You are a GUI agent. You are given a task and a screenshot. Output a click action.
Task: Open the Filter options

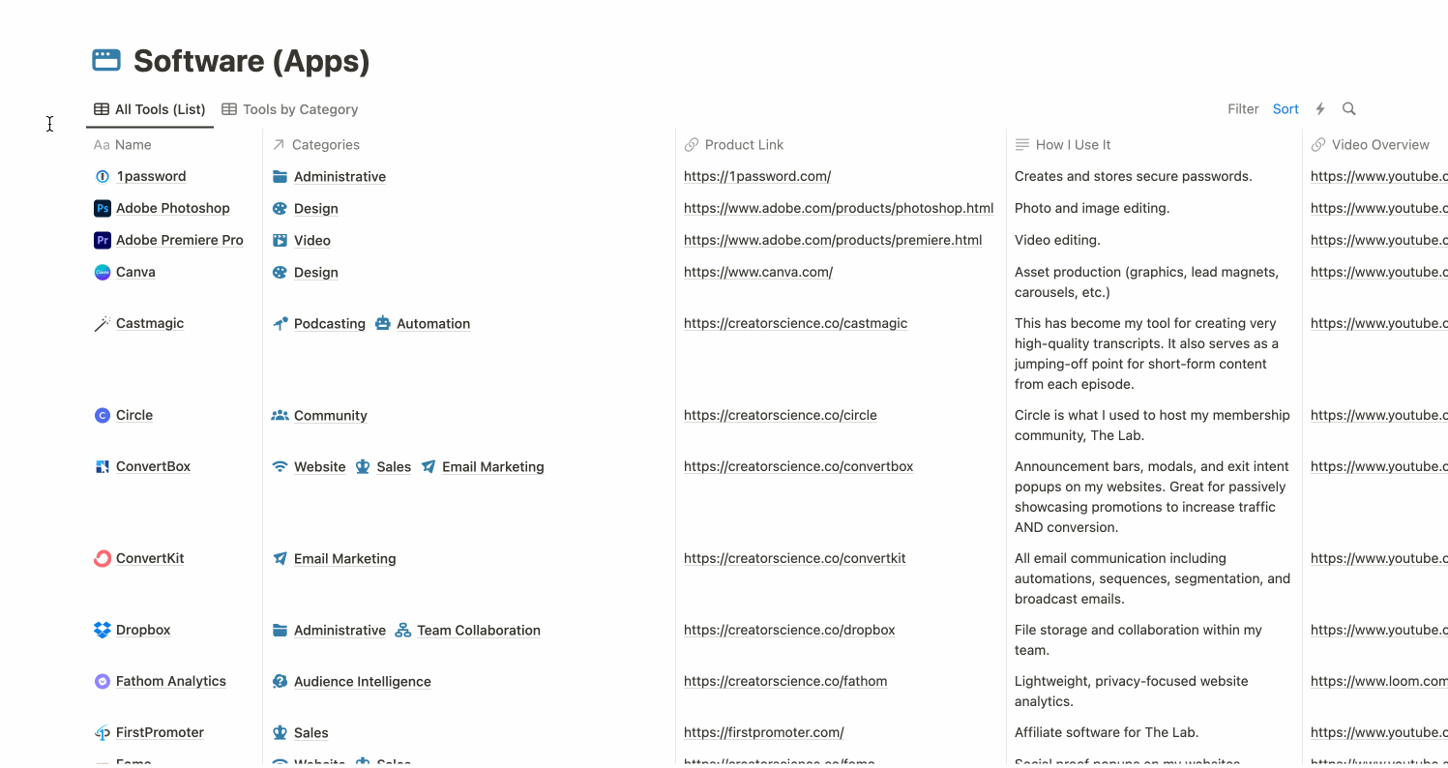1243,109
